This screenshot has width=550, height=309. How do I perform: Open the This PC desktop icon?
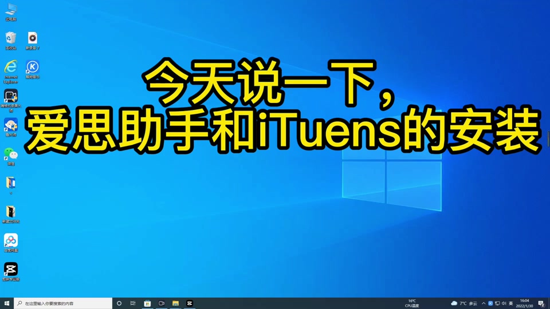[x=11, y=10]
